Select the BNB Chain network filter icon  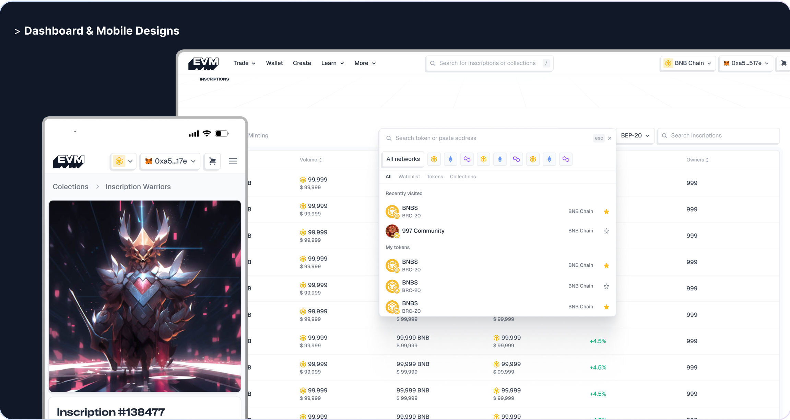coord(434,159)
